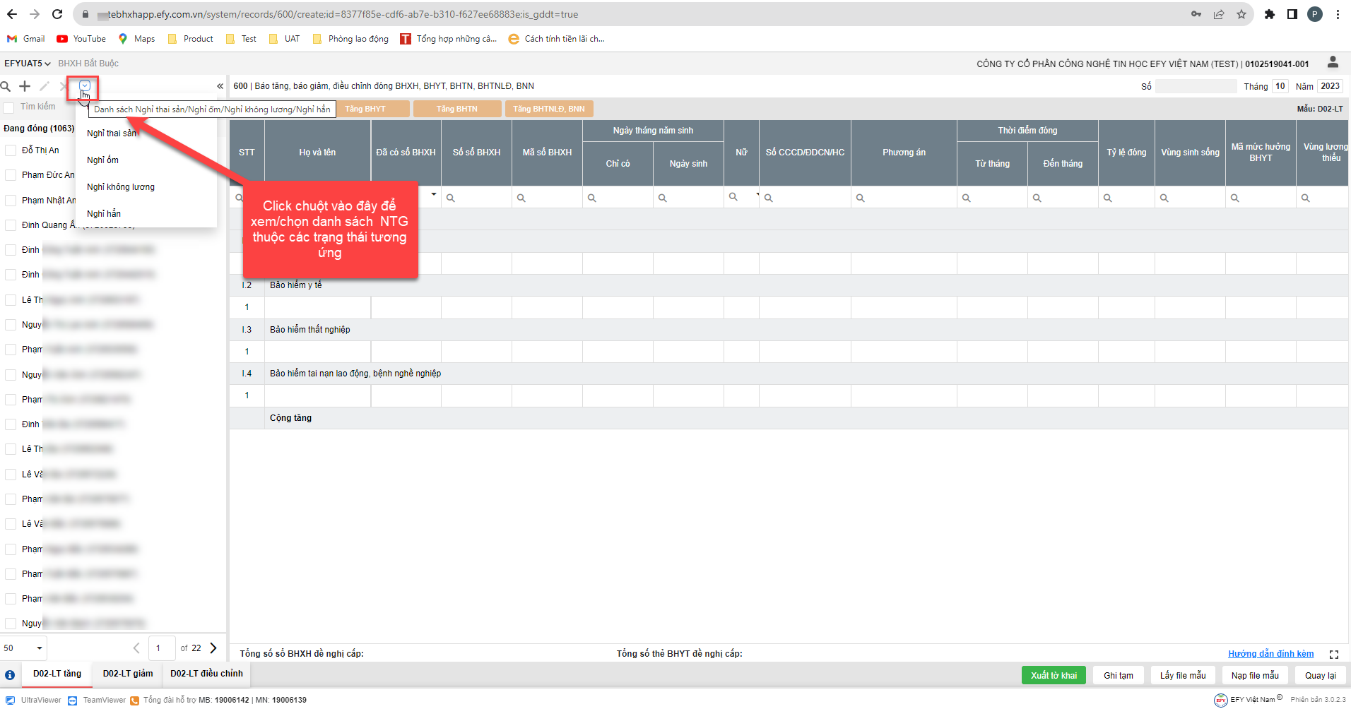Viewport: 1351px width, 709px height.
Task: Click the Họ và tên column filter field
Action: [318, 198]
